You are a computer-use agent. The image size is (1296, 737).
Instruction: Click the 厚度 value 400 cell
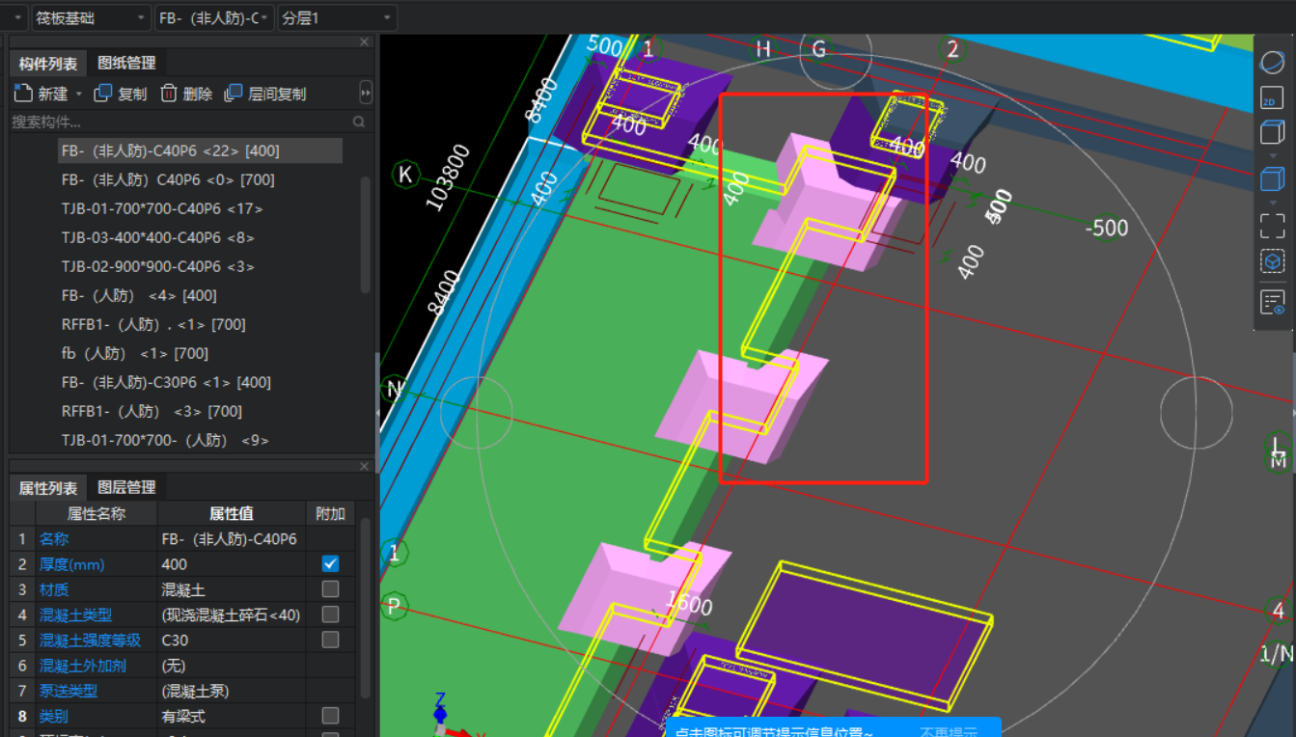(x=232, y=563)
